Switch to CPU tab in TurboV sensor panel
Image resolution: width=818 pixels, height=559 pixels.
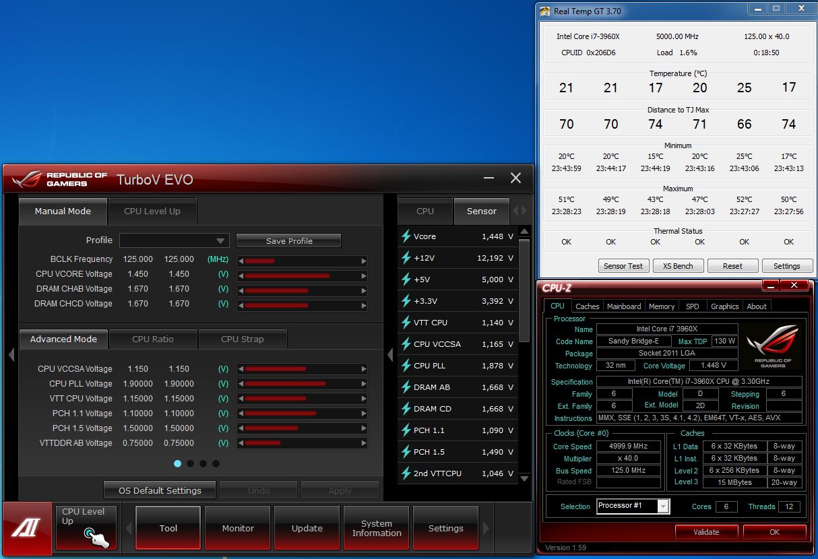[425, 211]
